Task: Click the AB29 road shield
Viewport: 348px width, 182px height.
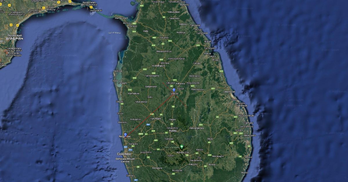Action: coord(141,134)
